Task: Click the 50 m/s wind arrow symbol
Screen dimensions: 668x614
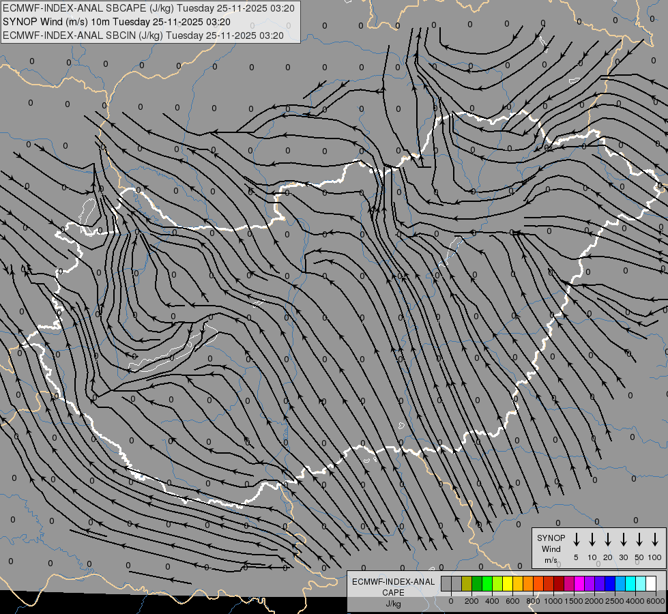Action: click(639, 539)
